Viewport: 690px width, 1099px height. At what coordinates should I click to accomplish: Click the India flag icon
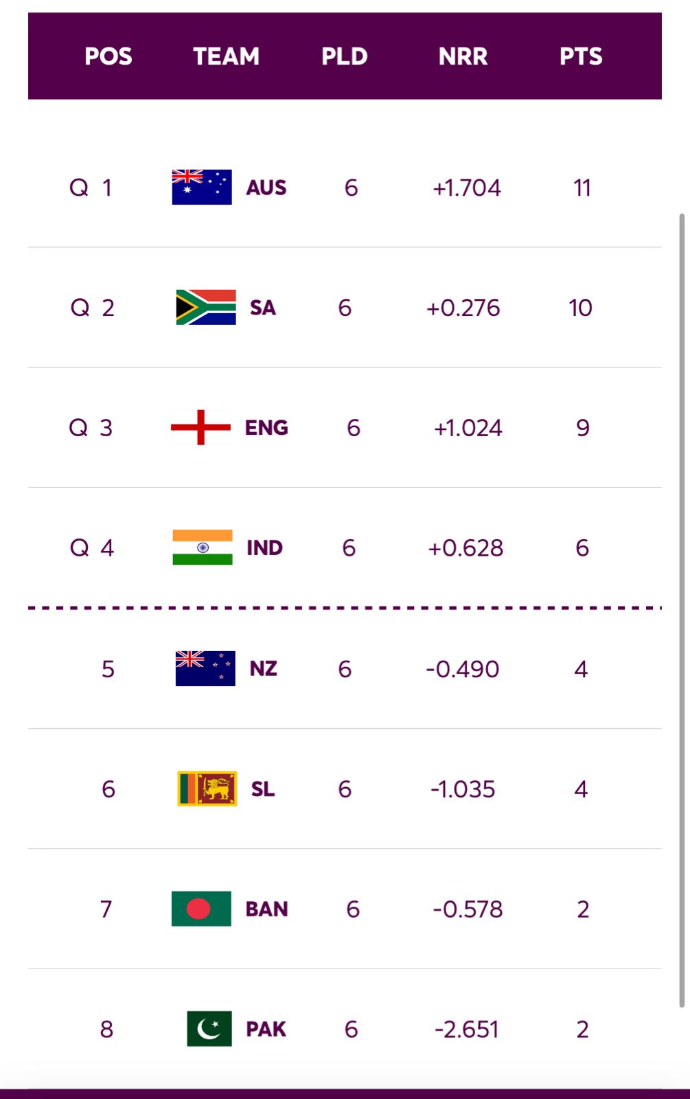202,547
